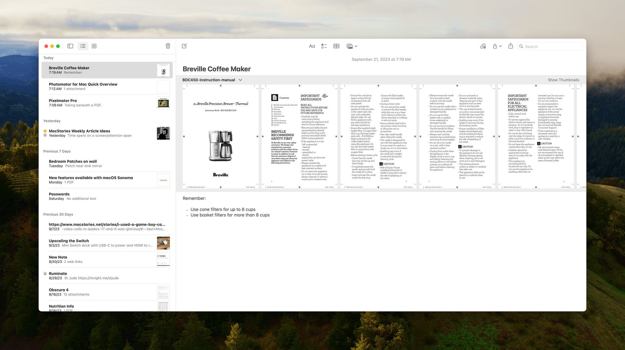Viewport: 625px width, 350px height.
Task: Toggle the folders sidebar
Action: click(70, 46)
